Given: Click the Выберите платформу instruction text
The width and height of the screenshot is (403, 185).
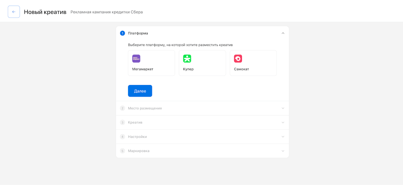Looking at the screenshot, I should click(x=180, y=45).
